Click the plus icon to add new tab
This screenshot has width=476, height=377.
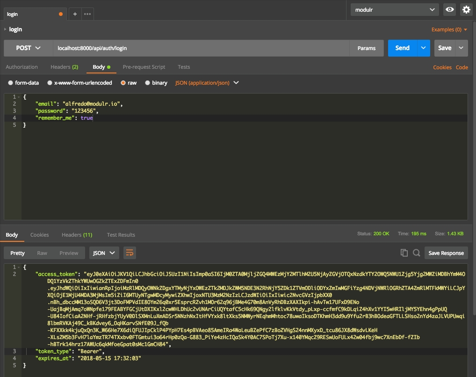pyautogui.click(x=75, y=14)
